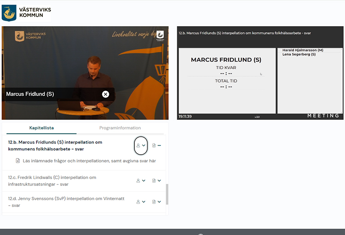Expand attached documents for item 12.d
Viewport: 345px width, 235px height.
[x=156, y=201]
